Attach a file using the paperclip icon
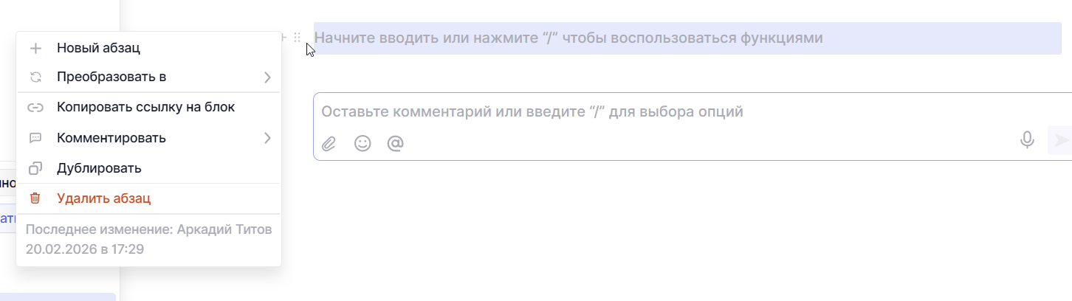 click(329, 143)
